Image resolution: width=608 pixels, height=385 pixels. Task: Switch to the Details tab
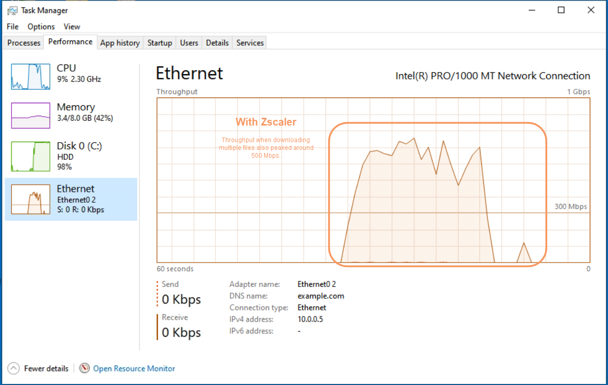click(x=217, y=43)
